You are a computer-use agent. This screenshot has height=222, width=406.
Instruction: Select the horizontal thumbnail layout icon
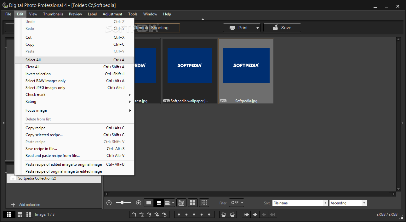coord(20,214)
